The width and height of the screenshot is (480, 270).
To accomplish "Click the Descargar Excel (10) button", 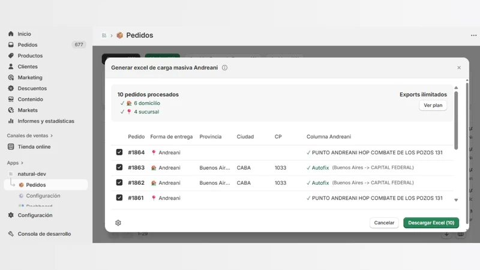I will (x=431, y=223).
